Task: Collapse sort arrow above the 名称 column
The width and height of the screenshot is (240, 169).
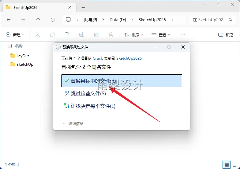Action: click(x=45, y=42)
